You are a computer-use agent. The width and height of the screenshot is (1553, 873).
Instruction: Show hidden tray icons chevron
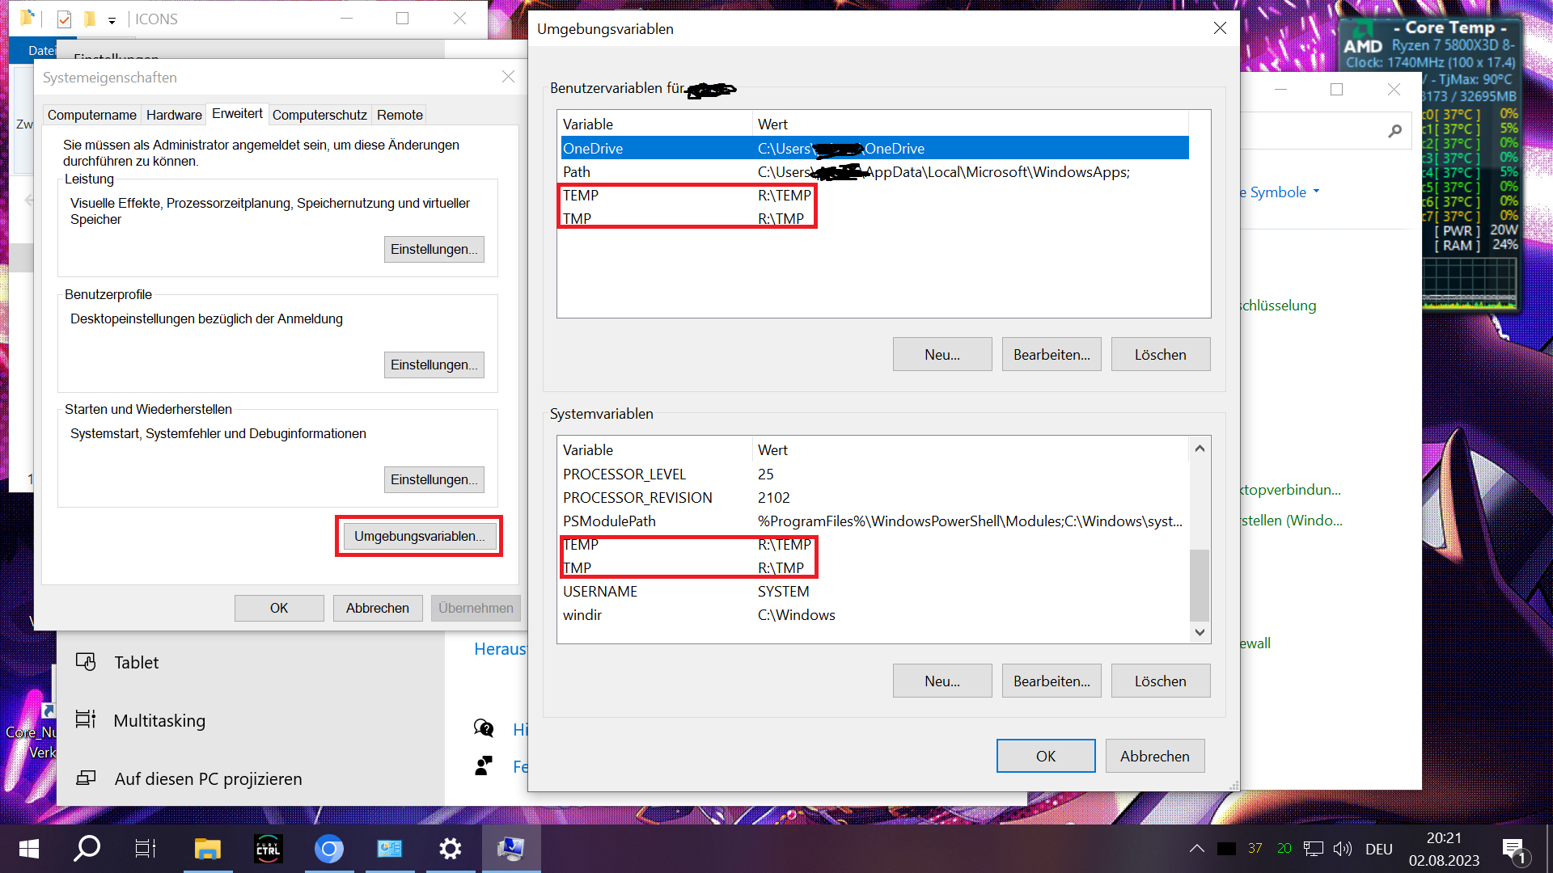(1196, 848)
